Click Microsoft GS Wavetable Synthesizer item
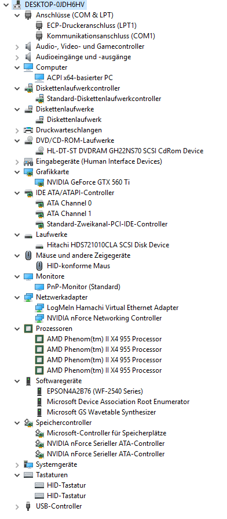This screenshot has height=519, width=227. pyautogui.click(x=101, y=412)
